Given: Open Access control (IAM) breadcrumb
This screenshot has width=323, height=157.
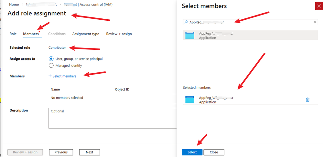Looking at the screenshot, I should (x=96, y=5).
